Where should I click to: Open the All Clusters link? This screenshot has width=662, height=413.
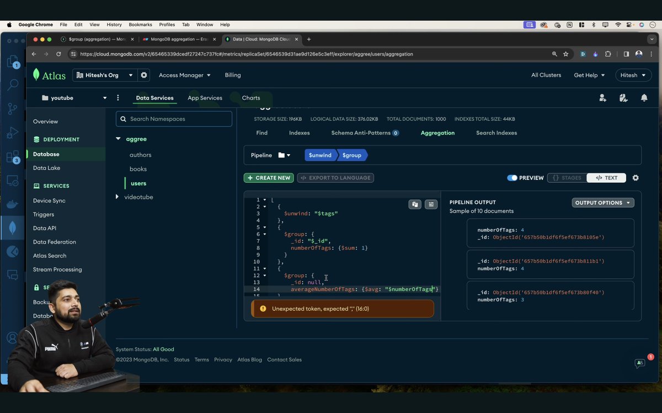click(x=546, y=75)
